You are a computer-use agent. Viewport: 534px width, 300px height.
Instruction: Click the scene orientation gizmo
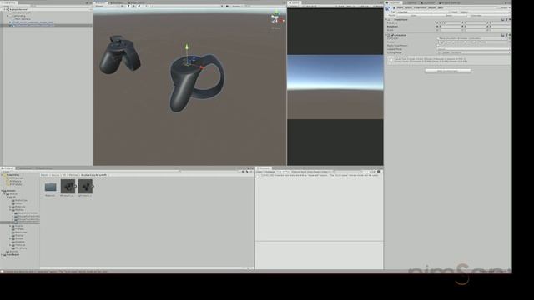click(276, 19)
